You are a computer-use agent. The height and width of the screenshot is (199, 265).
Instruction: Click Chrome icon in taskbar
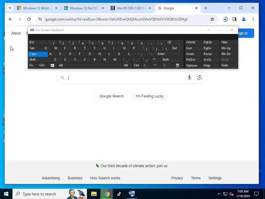coord(106,194)
